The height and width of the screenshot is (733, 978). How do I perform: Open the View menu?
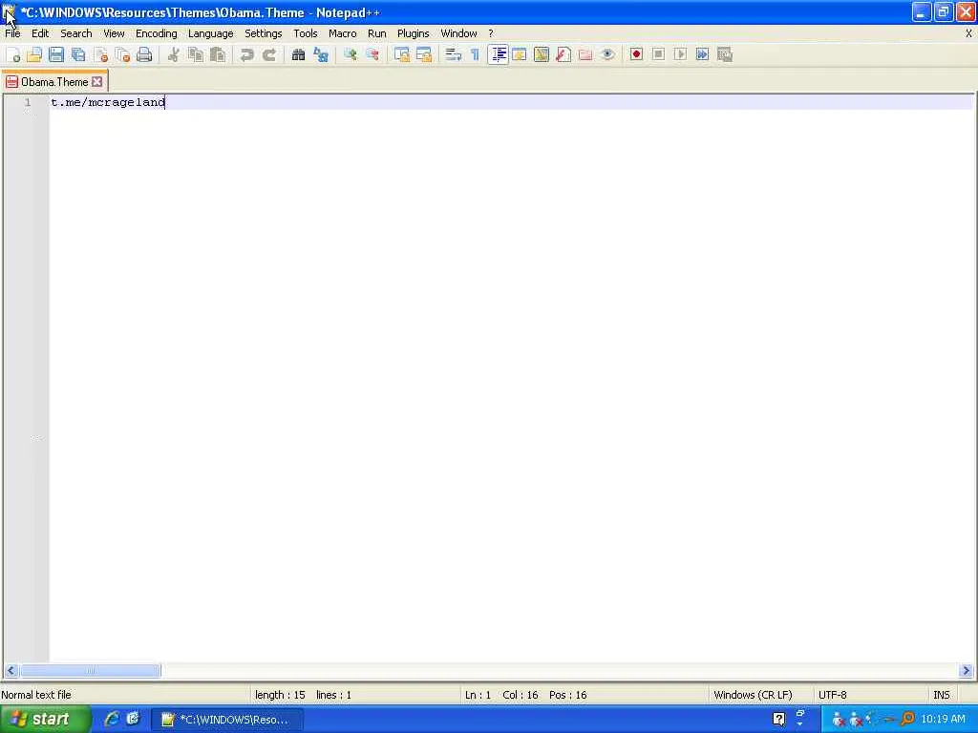point(114,33)
